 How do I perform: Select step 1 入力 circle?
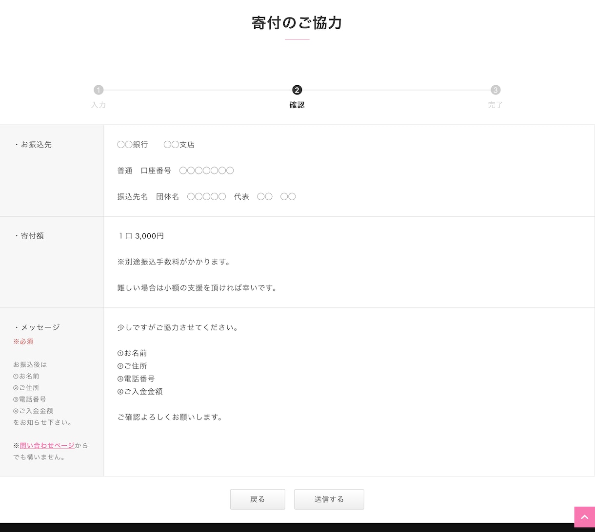[99, 90]
